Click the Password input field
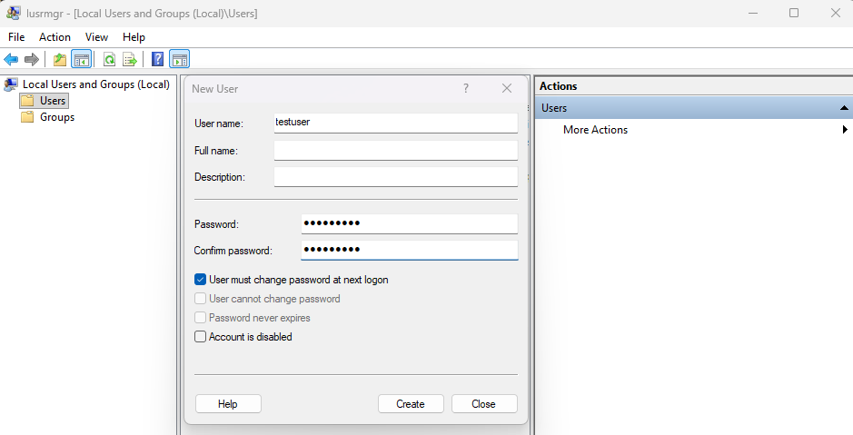This screenshot has height=435, width=853. pyautogui.click(x=409, y=223)
